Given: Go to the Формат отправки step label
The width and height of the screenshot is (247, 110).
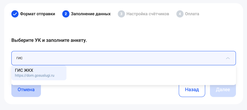Looking at the screenshot, I should [38, 14].
